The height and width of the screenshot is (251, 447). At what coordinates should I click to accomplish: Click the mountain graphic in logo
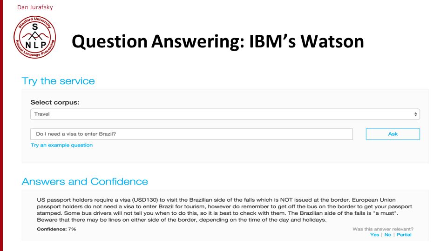click(x=35, y=36)
